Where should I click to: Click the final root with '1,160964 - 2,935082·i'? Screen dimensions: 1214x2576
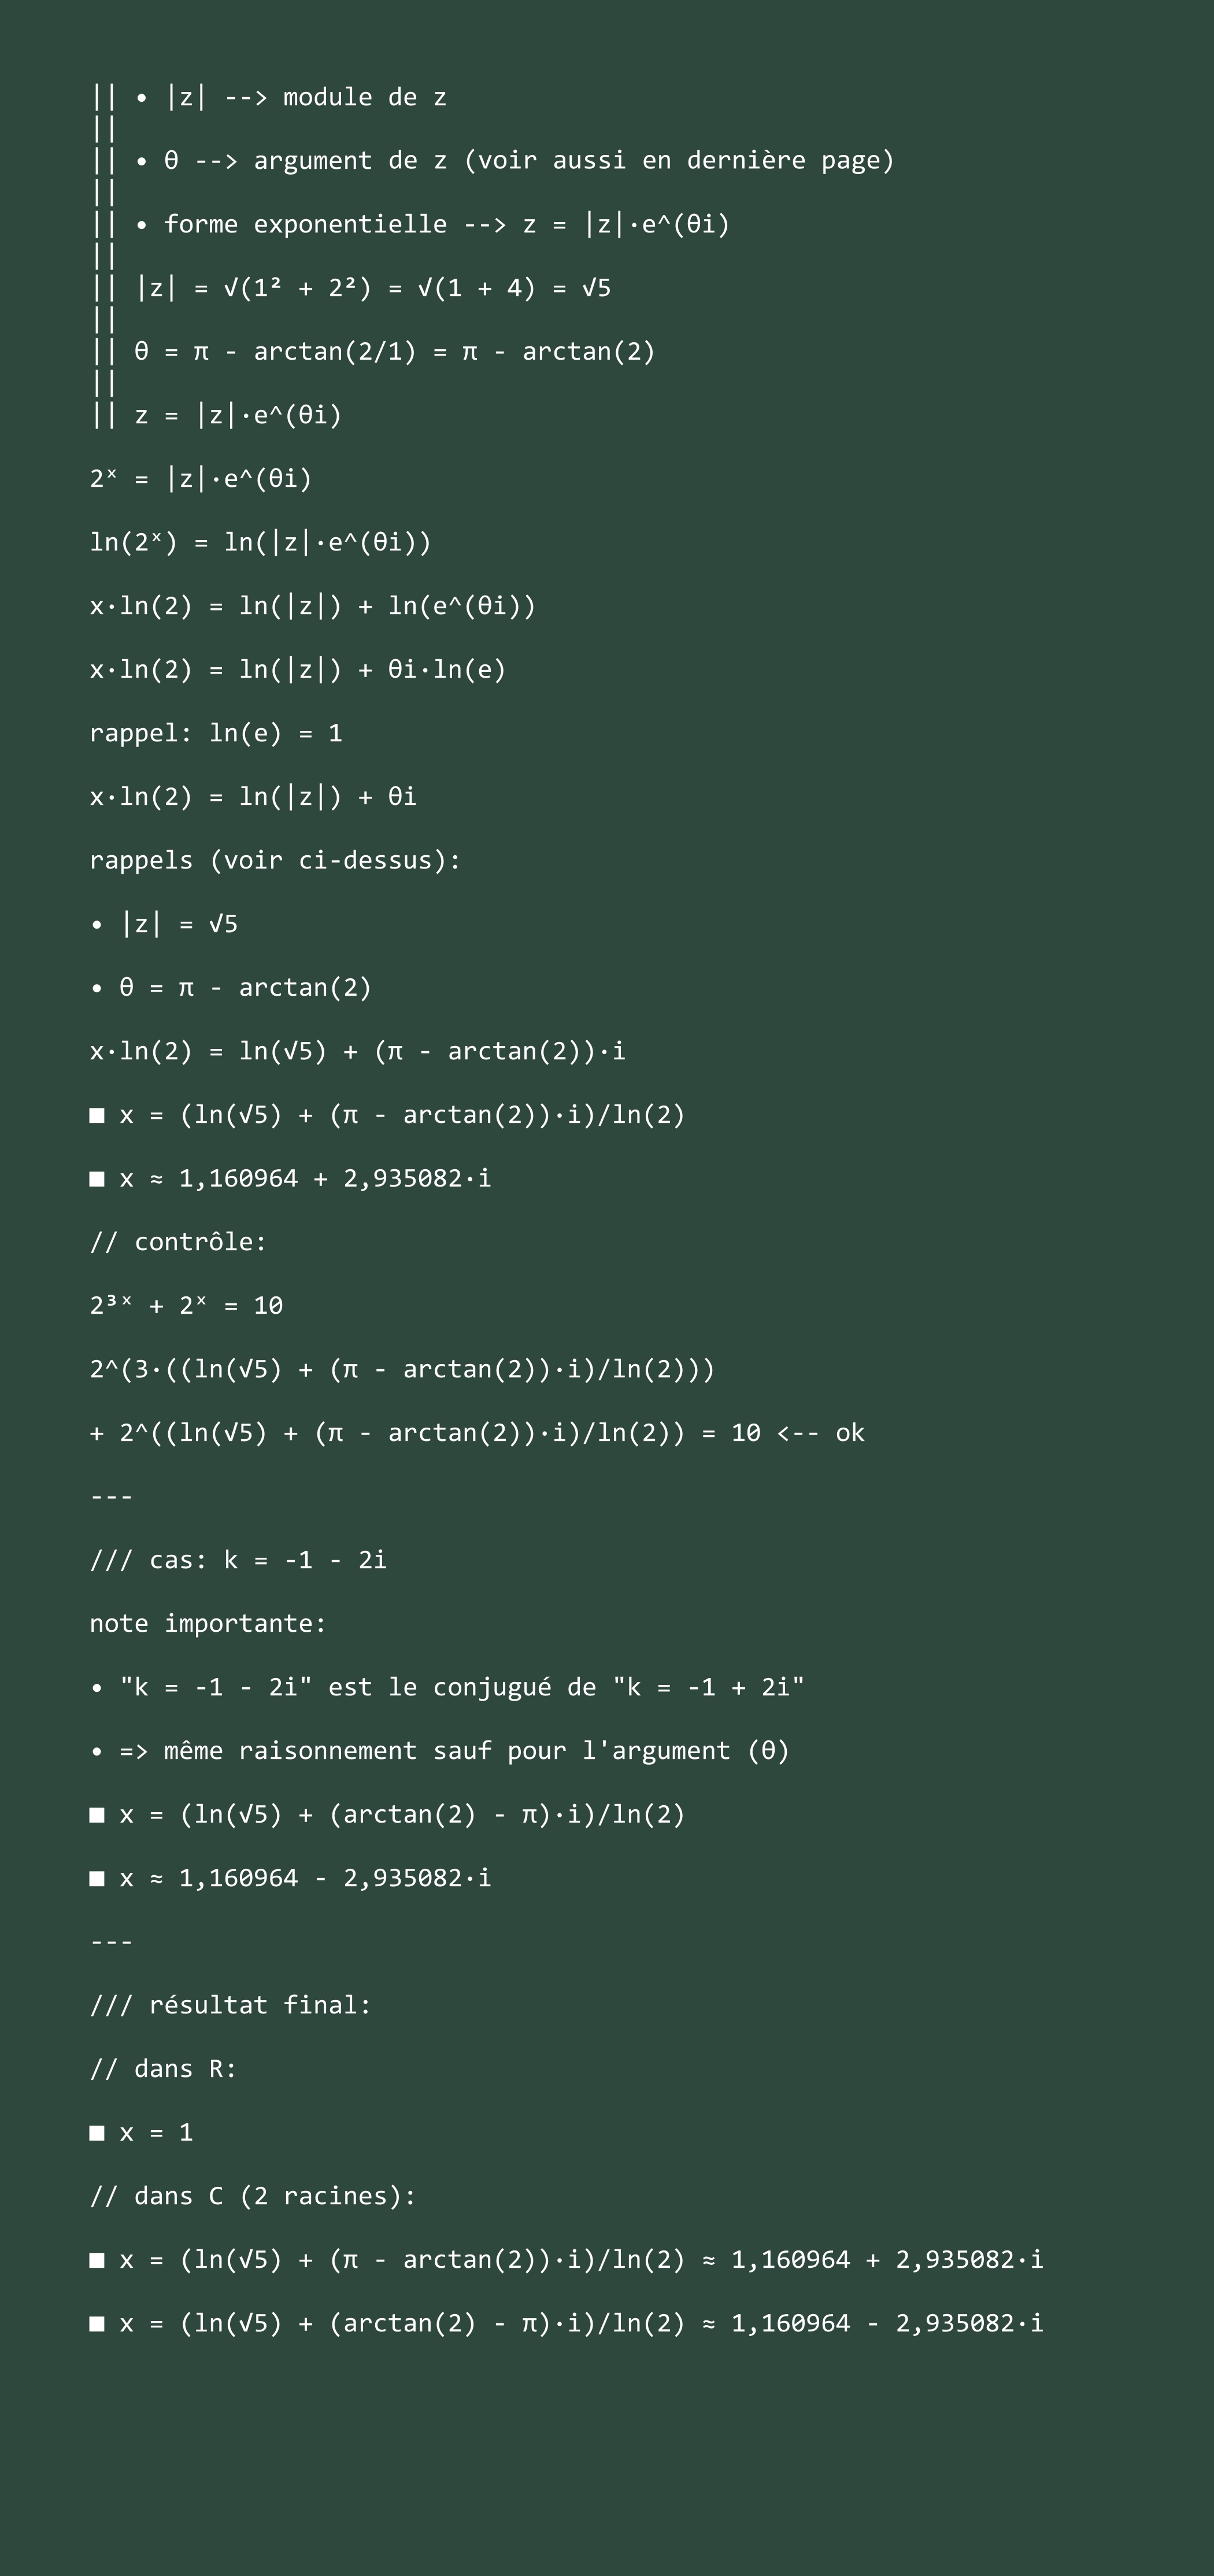[567, 2323]
